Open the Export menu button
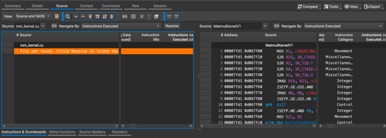386x138 pixels. click(x=373, y=7)
